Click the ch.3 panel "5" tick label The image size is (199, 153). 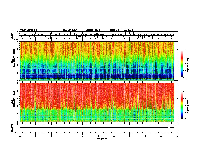pyautogui.click(x=18, y=124)
